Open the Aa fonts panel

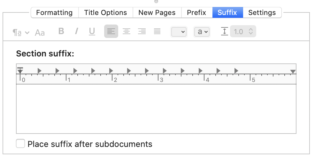click(x=40, y=33)
